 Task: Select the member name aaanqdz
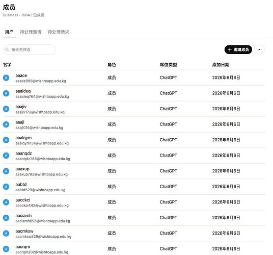[23, 154]
